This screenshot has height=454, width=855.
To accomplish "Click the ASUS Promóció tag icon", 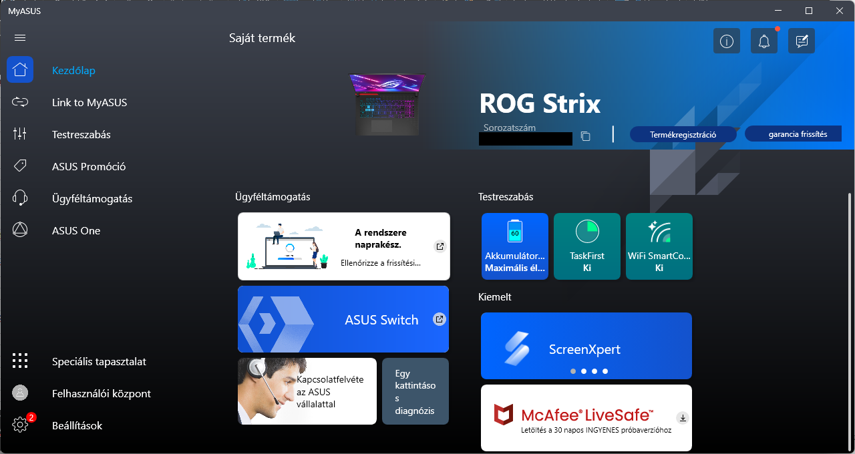I will pos(20,166).
